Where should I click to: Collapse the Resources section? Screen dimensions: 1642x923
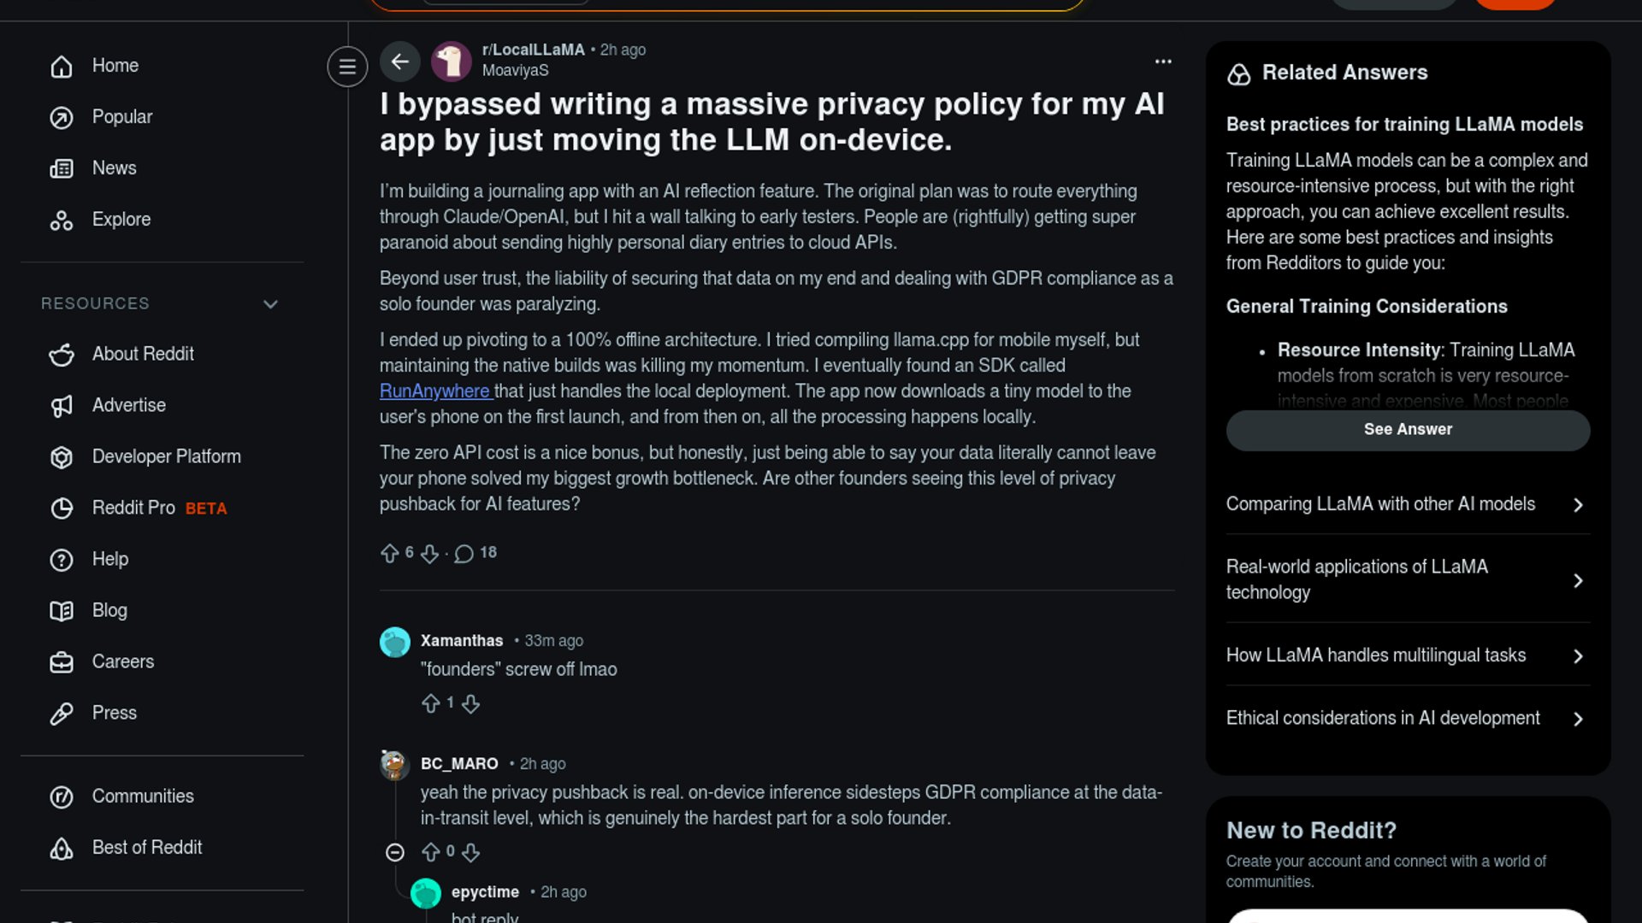(x=270, y=304)
